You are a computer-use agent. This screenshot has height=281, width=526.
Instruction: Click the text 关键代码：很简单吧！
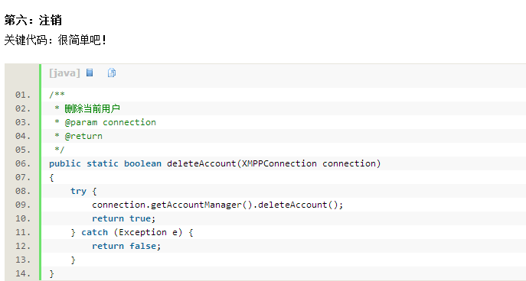coord(56,40)
